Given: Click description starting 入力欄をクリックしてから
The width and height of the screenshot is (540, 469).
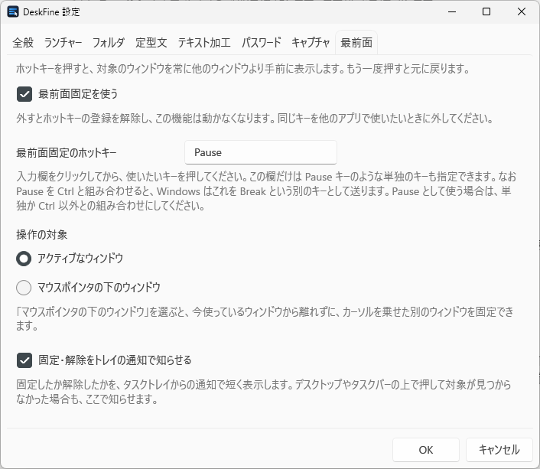Looking at the screenshot, I should point(266,191).
